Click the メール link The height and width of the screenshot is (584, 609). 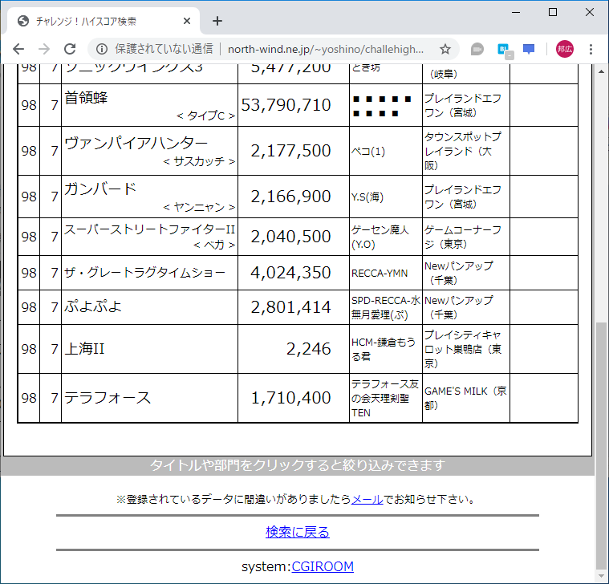tap(367, 499)
